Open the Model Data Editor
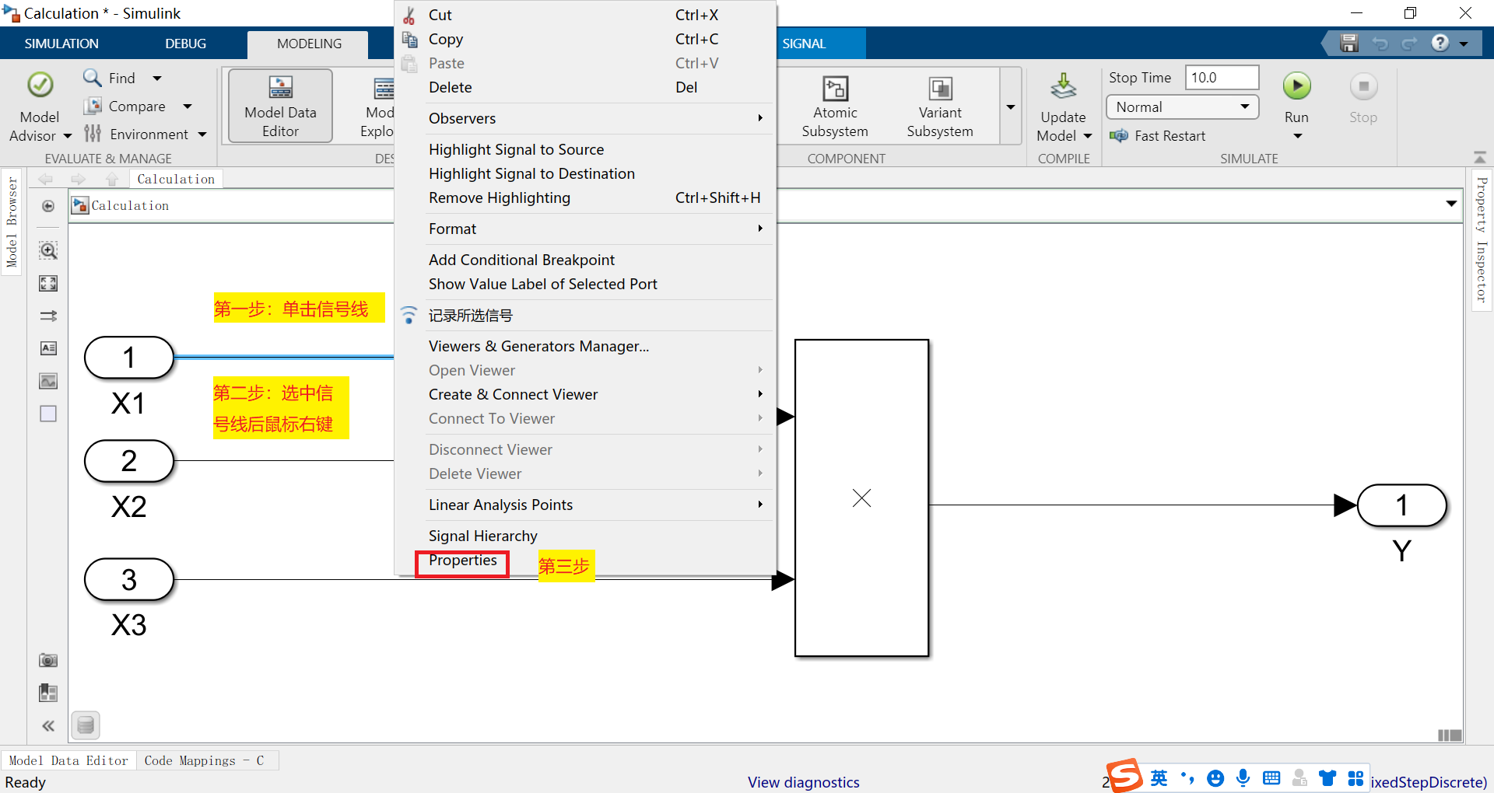Image resolution: width=1494 pixels, height=793 pixels. (280, 106)
